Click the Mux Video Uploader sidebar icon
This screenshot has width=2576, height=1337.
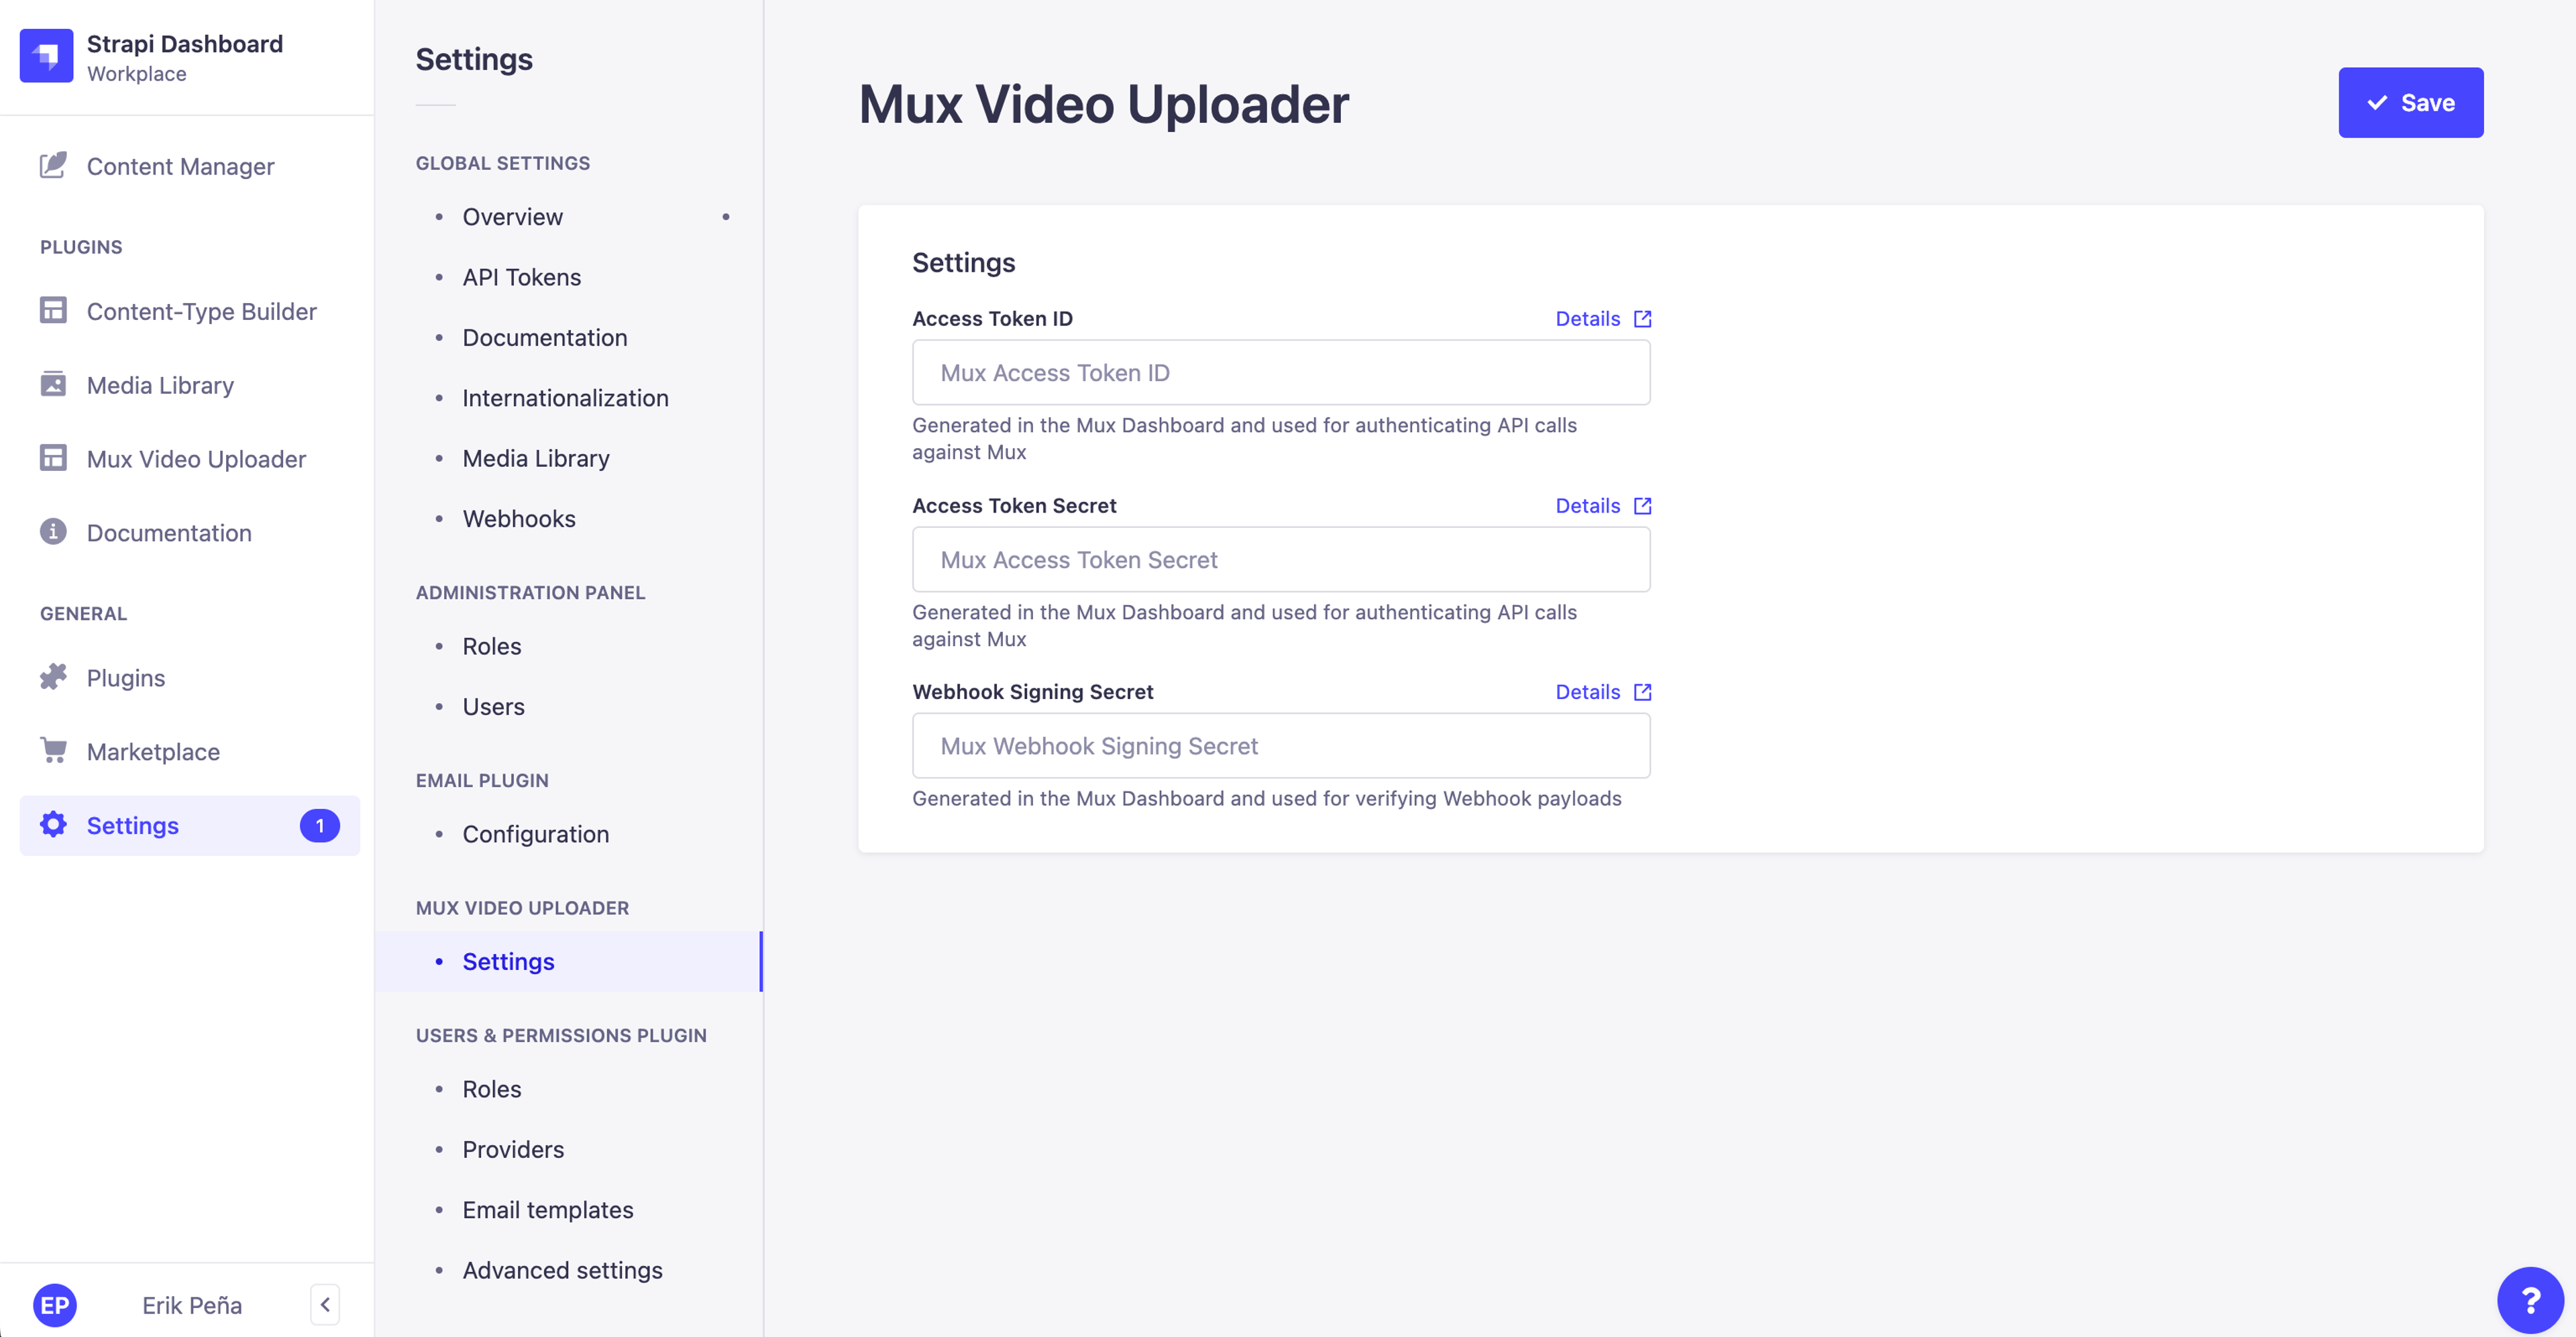[53, 458]
